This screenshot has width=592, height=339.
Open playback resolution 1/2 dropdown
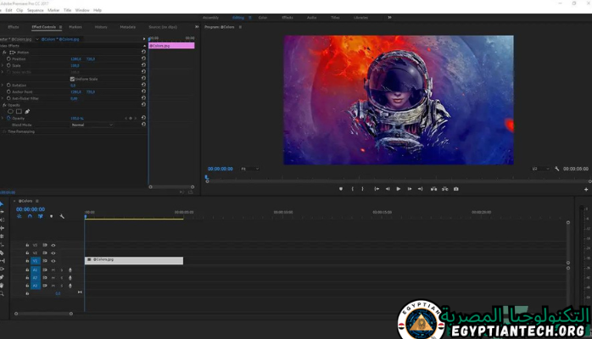point(540,169)
